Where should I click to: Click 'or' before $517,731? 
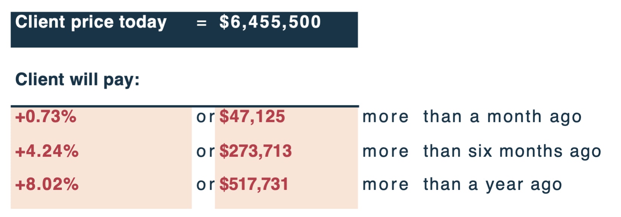click(205, 185)
